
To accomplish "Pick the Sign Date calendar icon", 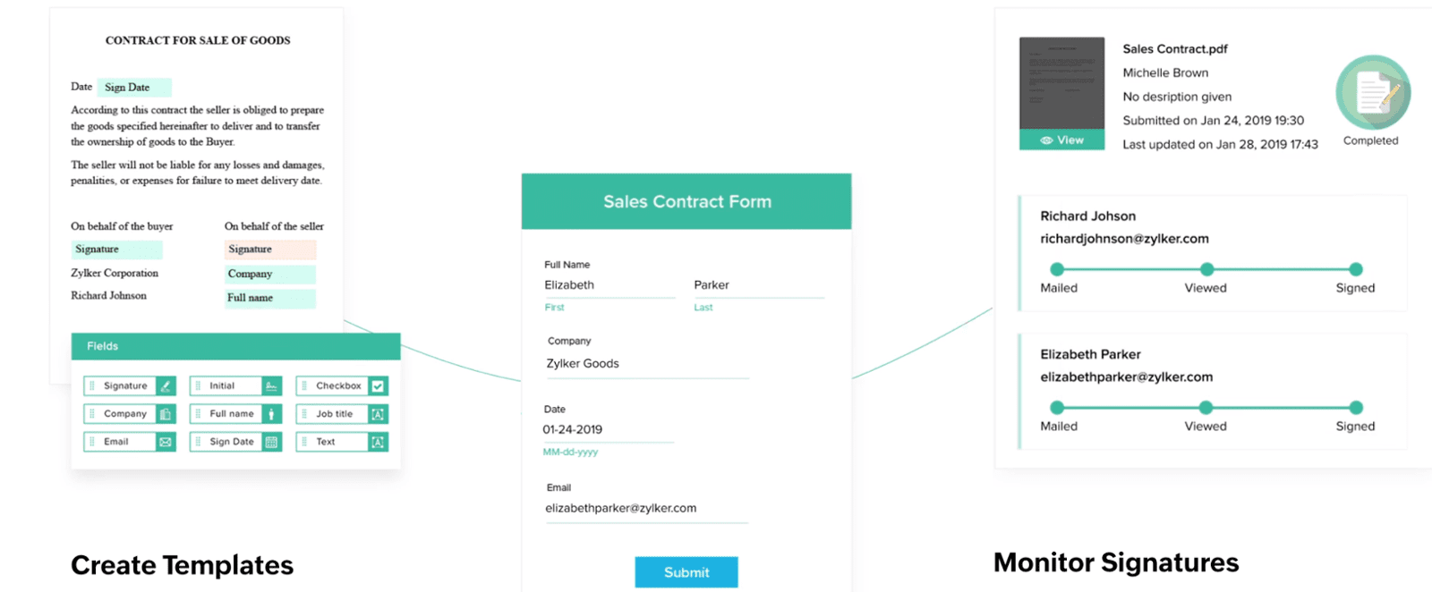I will (272, 442).
